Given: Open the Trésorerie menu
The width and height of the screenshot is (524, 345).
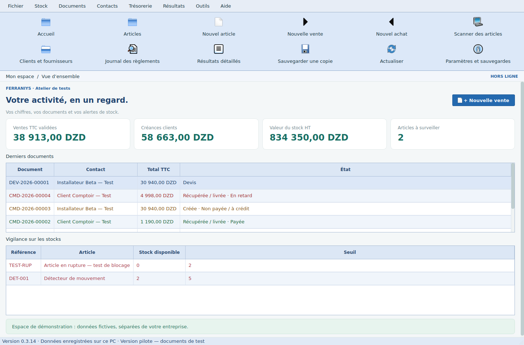Looking at the screenshot, I should pos(140,6).
